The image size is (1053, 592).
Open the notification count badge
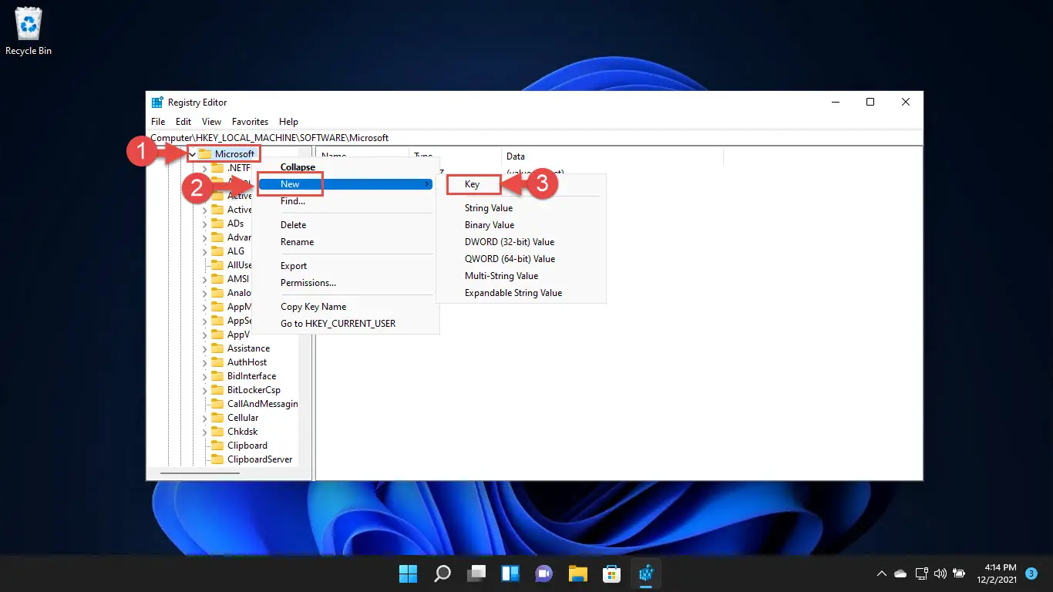coord(1031,573)
